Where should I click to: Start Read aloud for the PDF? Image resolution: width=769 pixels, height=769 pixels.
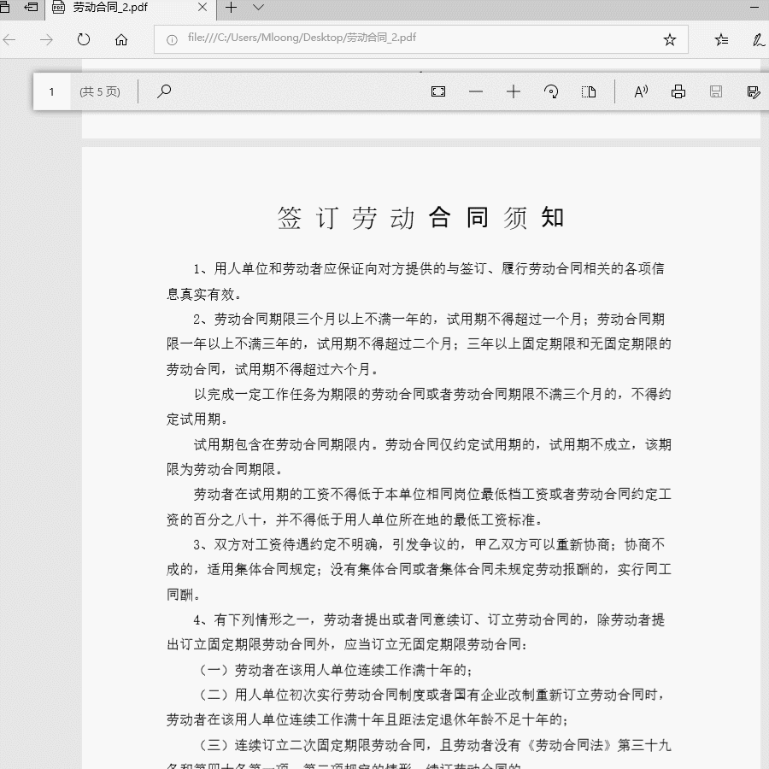point(640,91)
